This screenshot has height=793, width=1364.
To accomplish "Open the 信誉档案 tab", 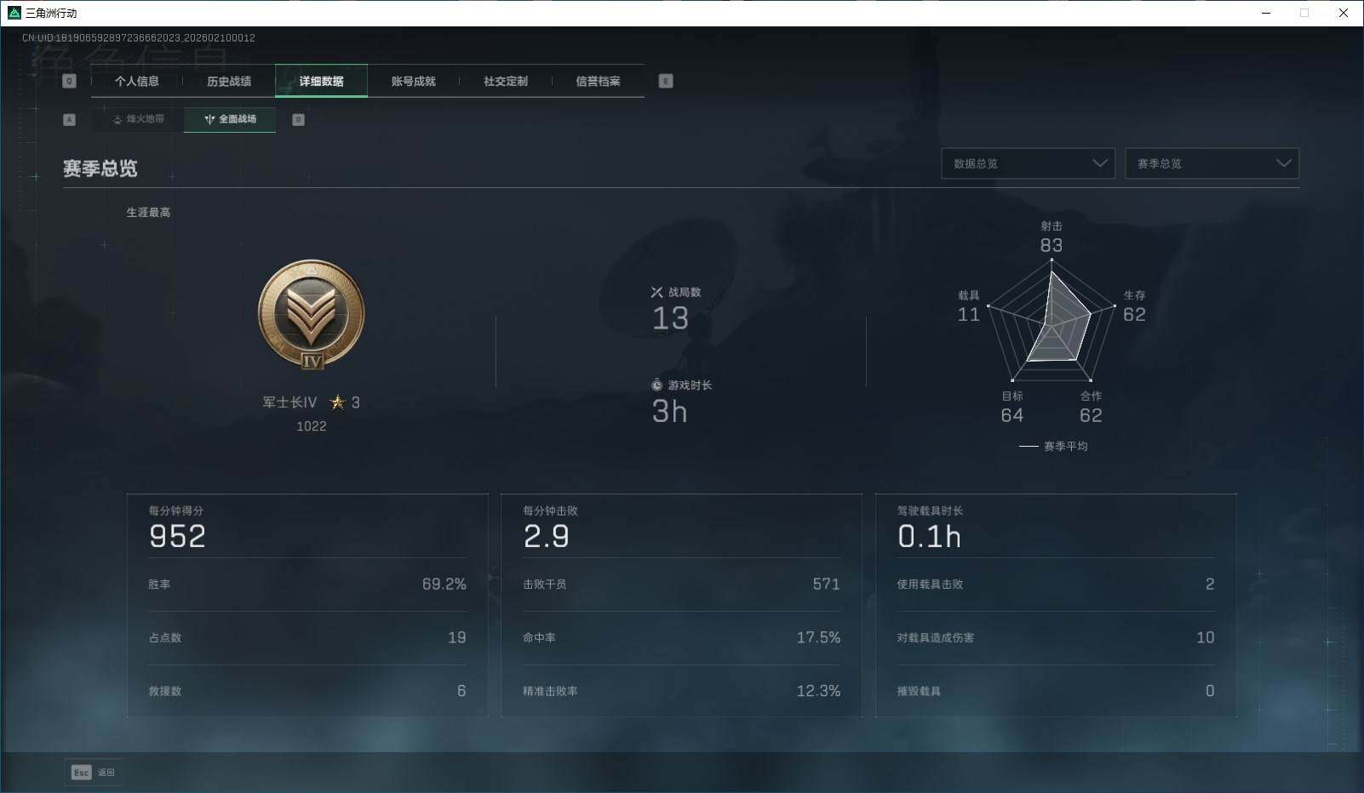I will 598,82.
